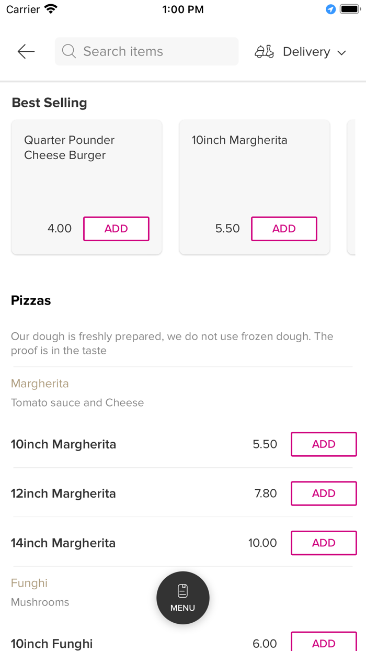Expand the Delivery dropdown chevron
The height and width of the screenshot is (651, 366).
342,52
